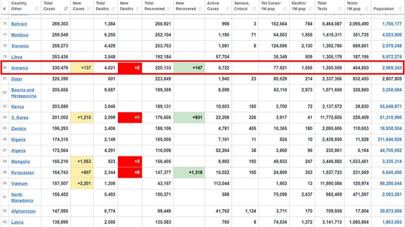405x227 pixels.
Task: Click Armenia's red +2 new deaths cell
Action: click(130, 68)
